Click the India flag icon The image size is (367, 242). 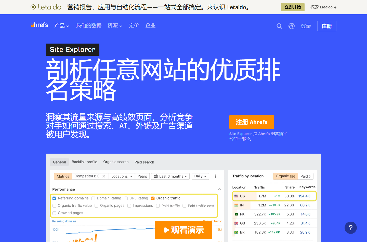[x=236, y=205]
